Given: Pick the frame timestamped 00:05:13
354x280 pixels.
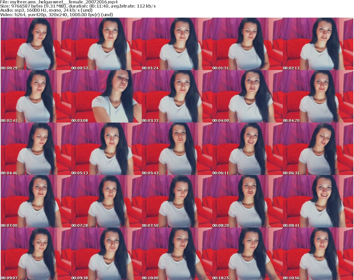Looking at the screenshot, I should [106, 149].
